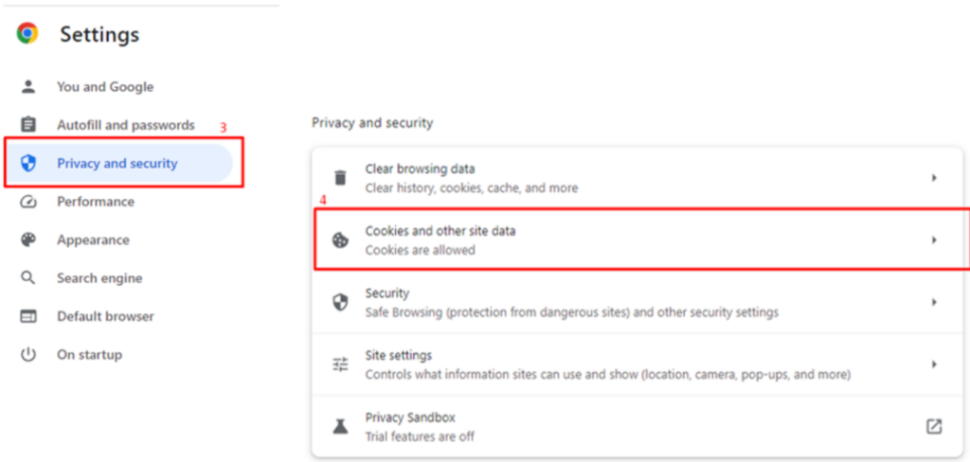Open the Autofill and passwords section

tap(125, 125)
